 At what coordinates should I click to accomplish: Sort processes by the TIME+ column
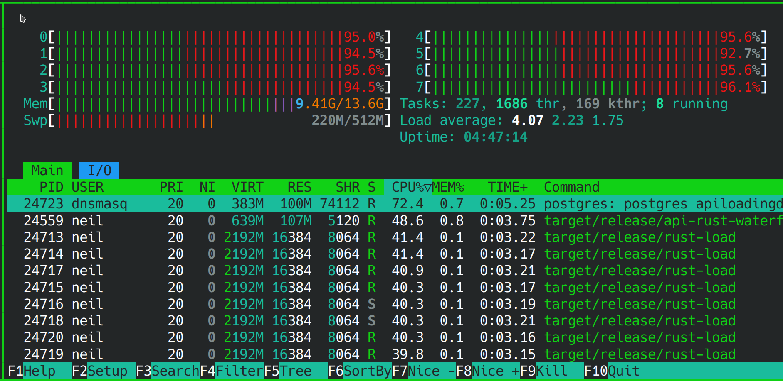point(506,187)
